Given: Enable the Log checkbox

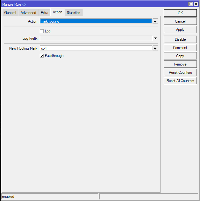Looking at the screenshot, I should coord(42,31).
